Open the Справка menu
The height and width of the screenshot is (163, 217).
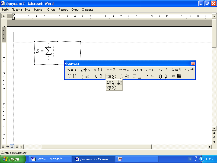(87, 10)
